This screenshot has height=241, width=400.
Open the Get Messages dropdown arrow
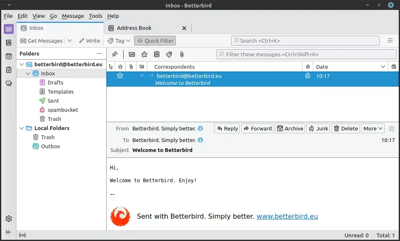click(70, 41)
